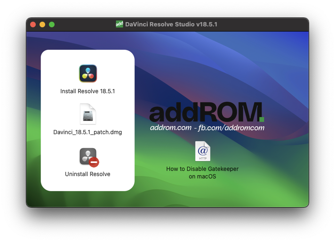Select the "Install Resolve 18.5.1" label

(x=88, y=91)
